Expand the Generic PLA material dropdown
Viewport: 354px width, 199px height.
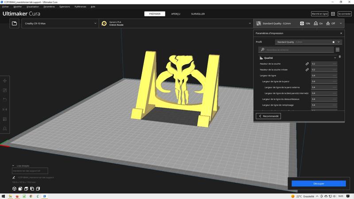250,23
